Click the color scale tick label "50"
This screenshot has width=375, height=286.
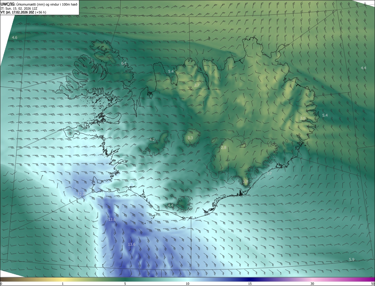coord(373,284)
